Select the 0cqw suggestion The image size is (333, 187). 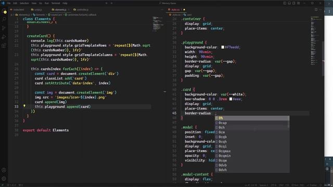252,161
